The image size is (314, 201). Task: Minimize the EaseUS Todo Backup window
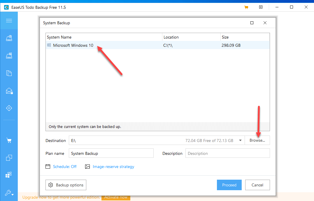[277, 7]
